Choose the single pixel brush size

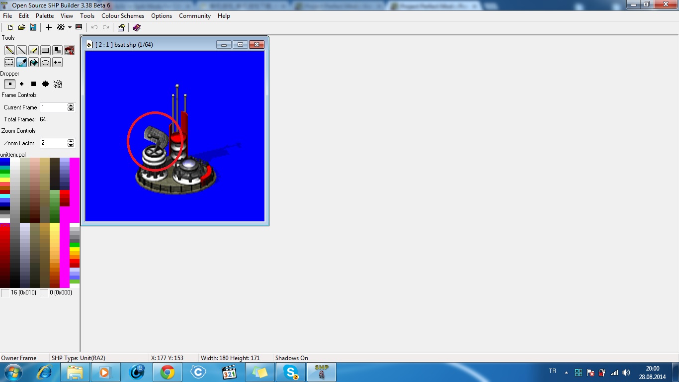[x=9, y=84]
